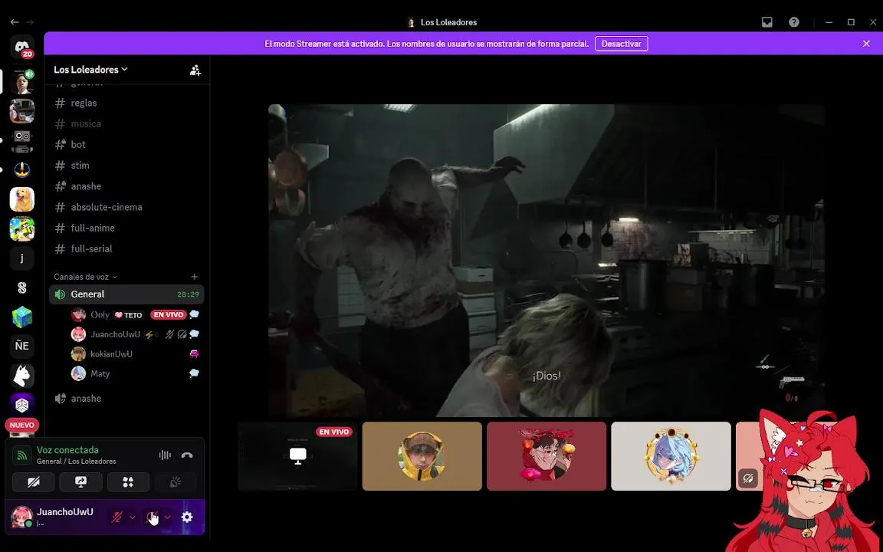Open user settings gear icon
Image resolution: width=883 pixels, height=552 pixels.
[187, 517]
